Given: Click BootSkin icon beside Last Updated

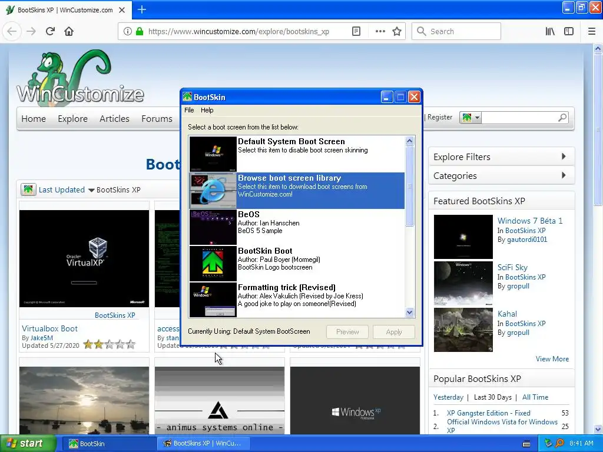Looking at the screenshot, I should click(x=28, y=190).
